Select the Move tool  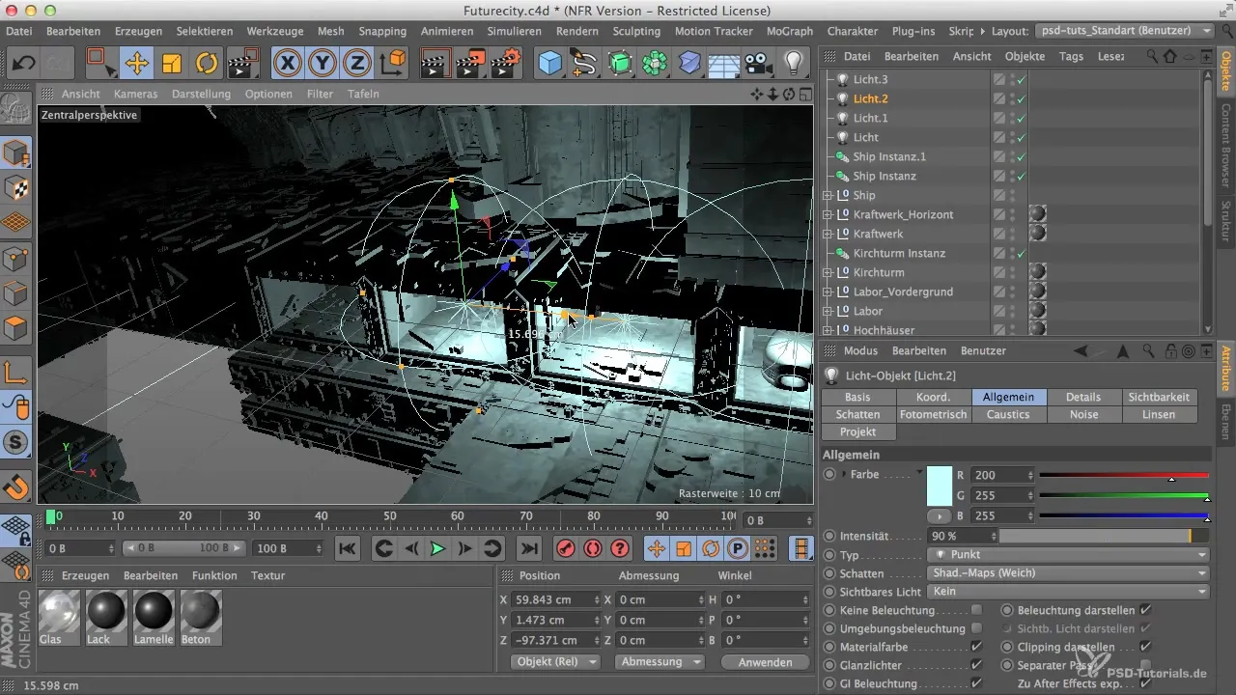136,64
